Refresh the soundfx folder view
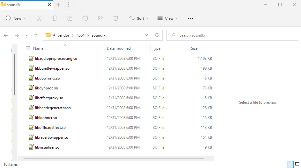Image resolution: width=301 pixels, height=168 pixels. pos(157,35)
